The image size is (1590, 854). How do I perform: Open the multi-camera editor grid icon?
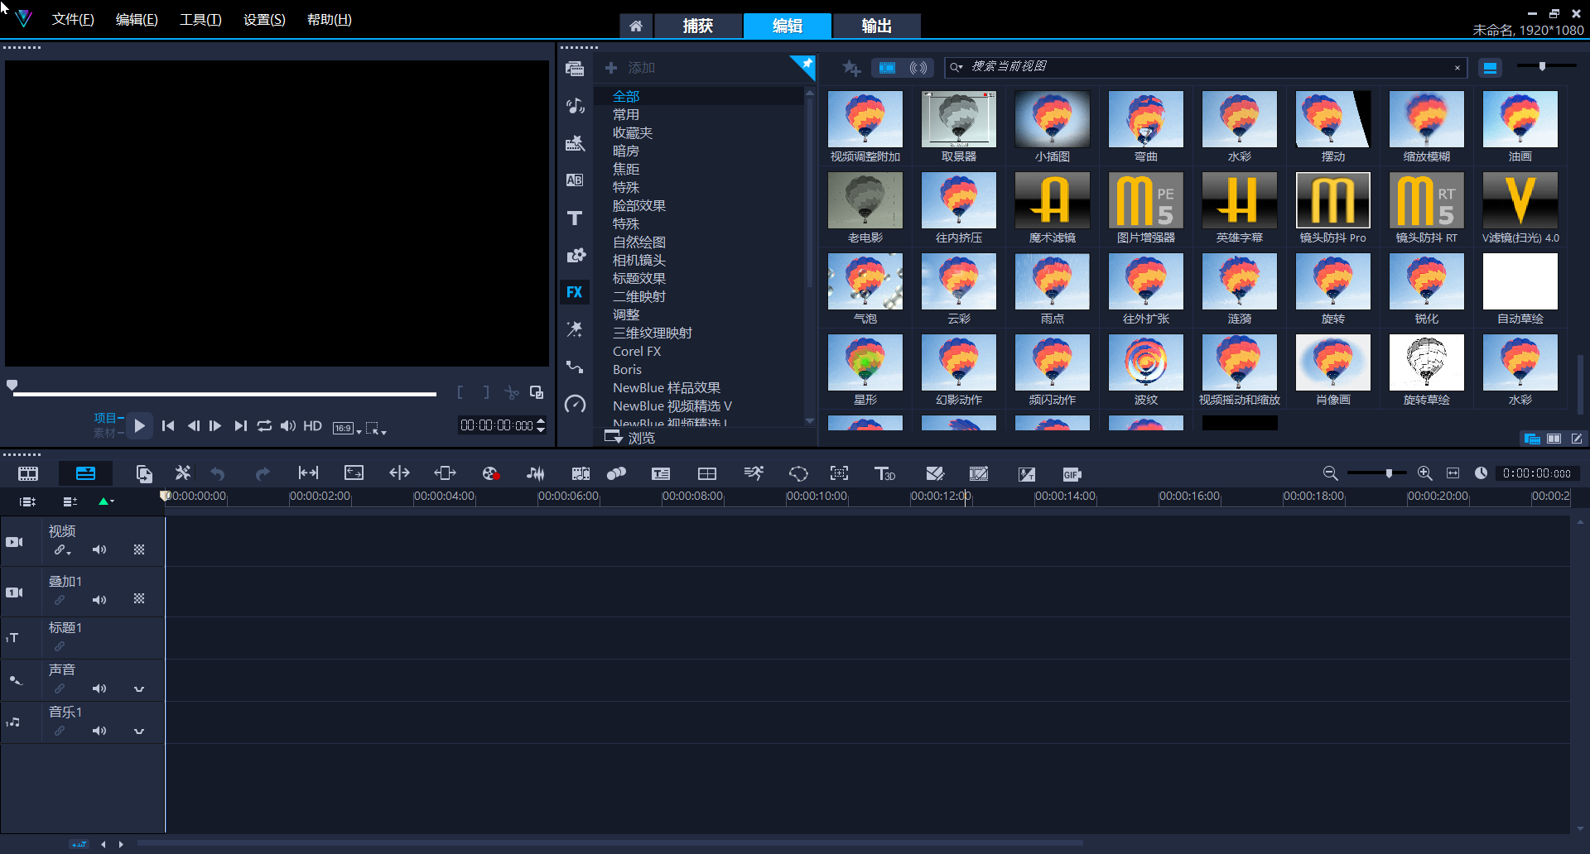(x=707, y=473)
